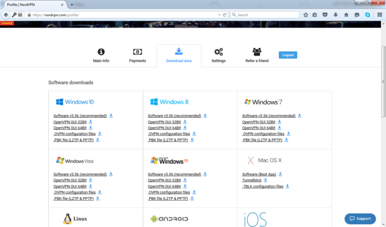Image resolution: width=386 pixels, height=227 pixels.
Task: Click download icon beside Windows 8 .OVPN configuration files
Action: point(194,134)
